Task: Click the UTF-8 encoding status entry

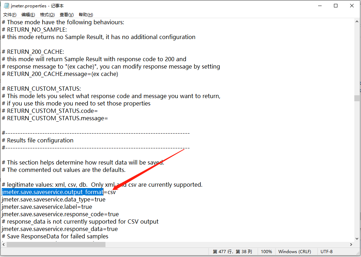Action: tap(327, 252)
